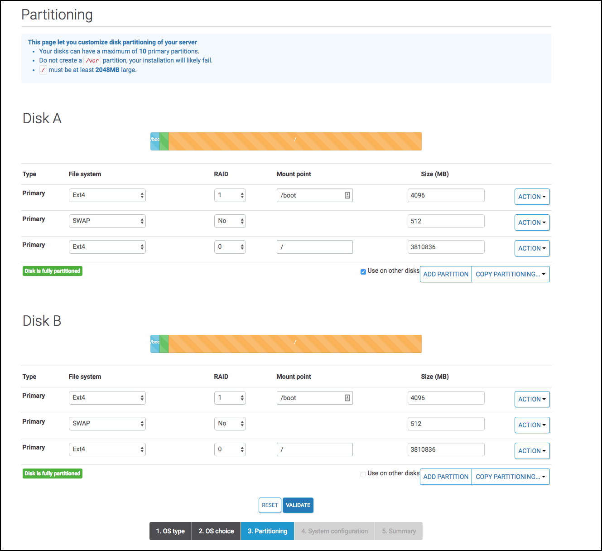This screenshot has width=602, height=551.
Task: Open the RAID dropdown for Disk A root partition
Action: pos(230,246)
